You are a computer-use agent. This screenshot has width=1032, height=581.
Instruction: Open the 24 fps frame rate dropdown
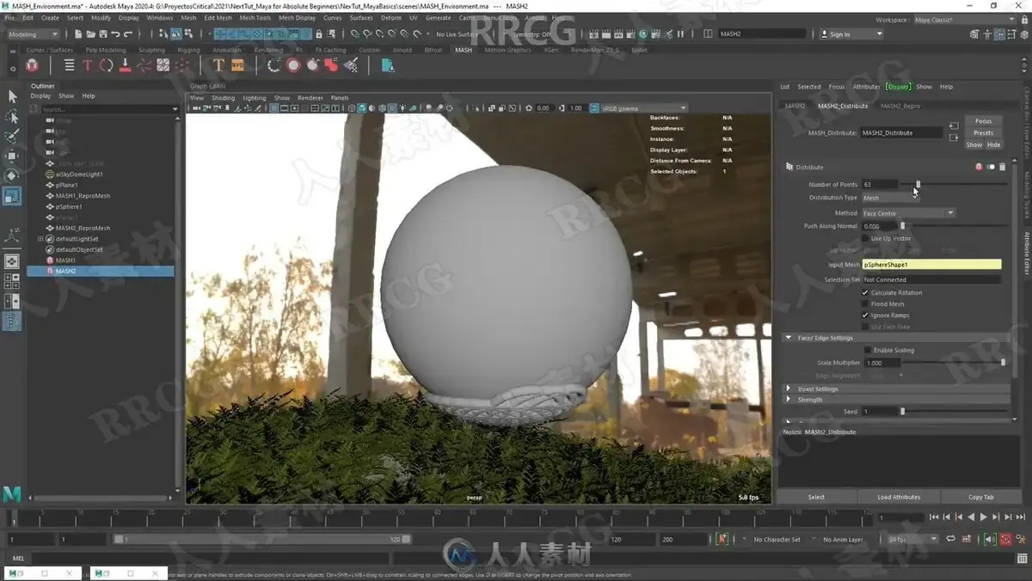[912, 539]
